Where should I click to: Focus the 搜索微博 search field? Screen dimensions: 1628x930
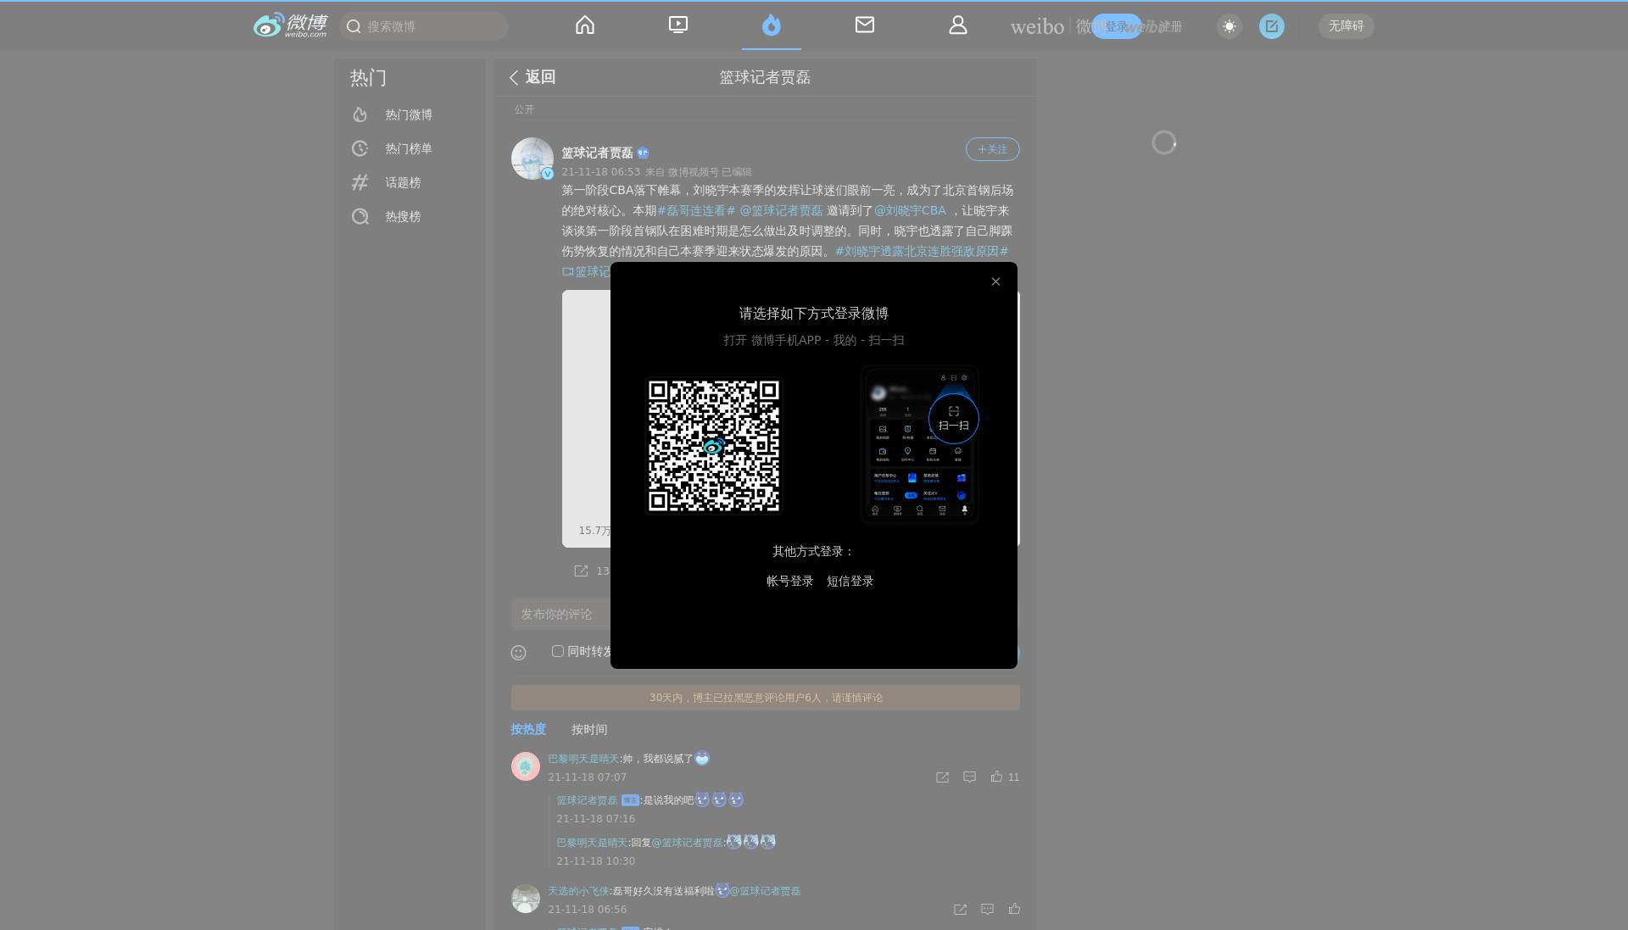424,26
